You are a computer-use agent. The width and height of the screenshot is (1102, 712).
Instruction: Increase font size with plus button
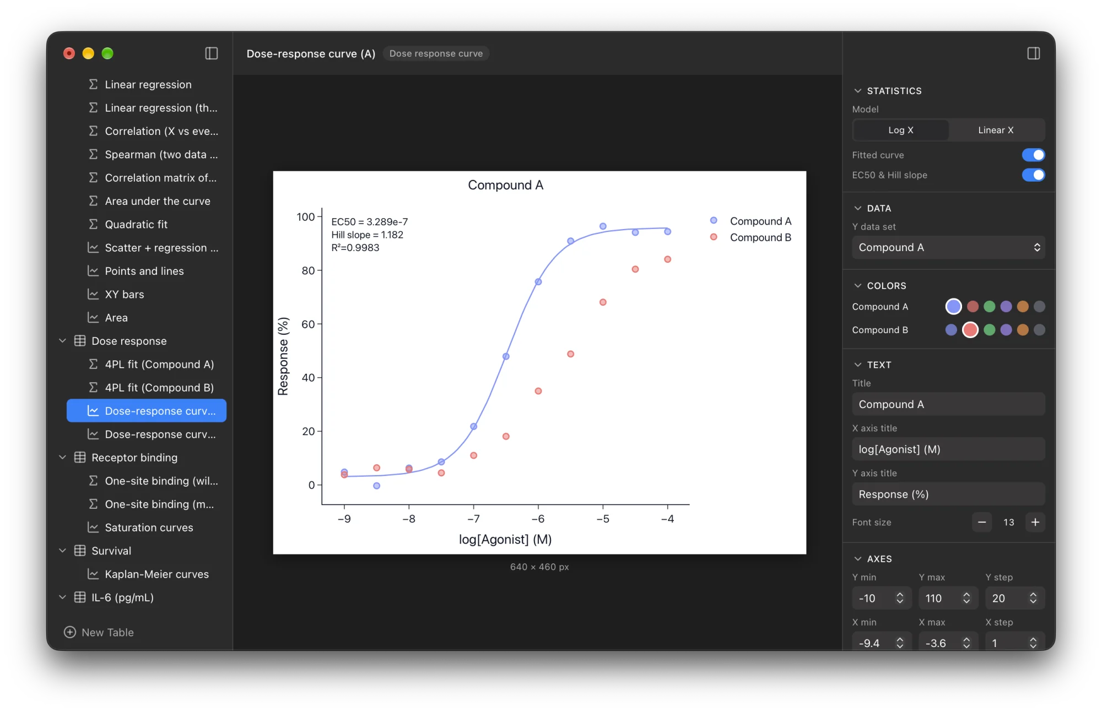1035,522
